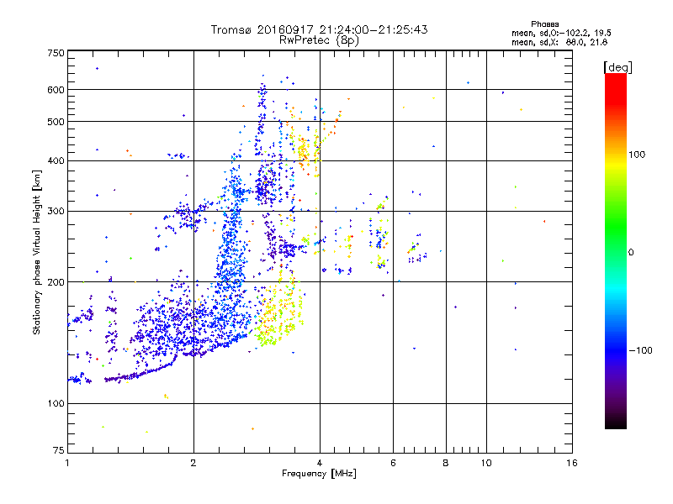
Task: Click the '6' frequency axis label
Action: 393,463
